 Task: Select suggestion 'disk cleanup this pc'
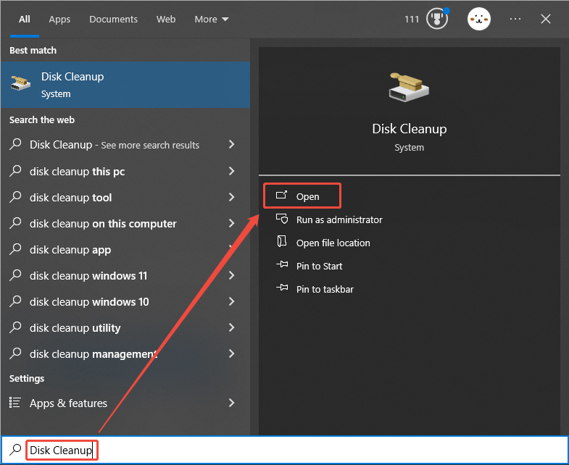click(125, 171)
